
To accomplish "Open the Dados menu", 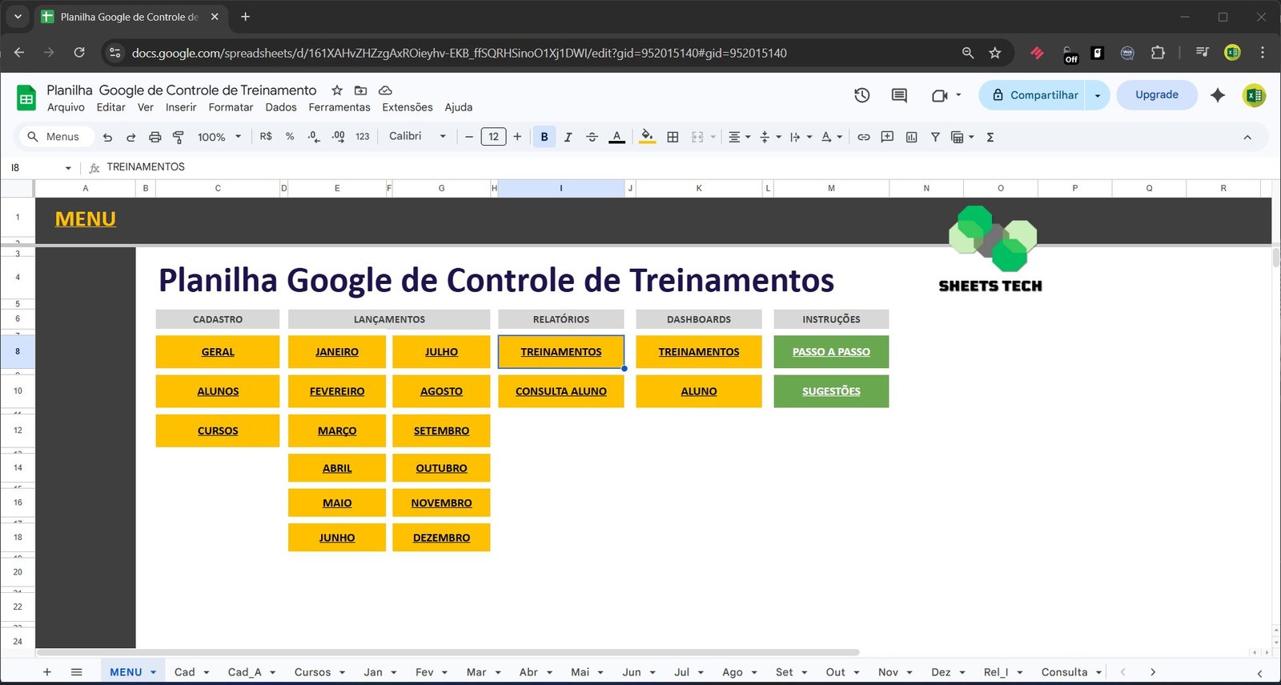I will pyautogui.click(x=281, y=107).
